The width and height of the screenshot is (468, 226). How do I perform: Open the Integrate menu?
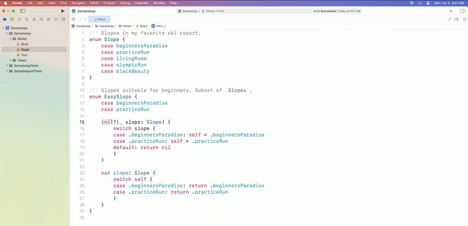[141, 3]
